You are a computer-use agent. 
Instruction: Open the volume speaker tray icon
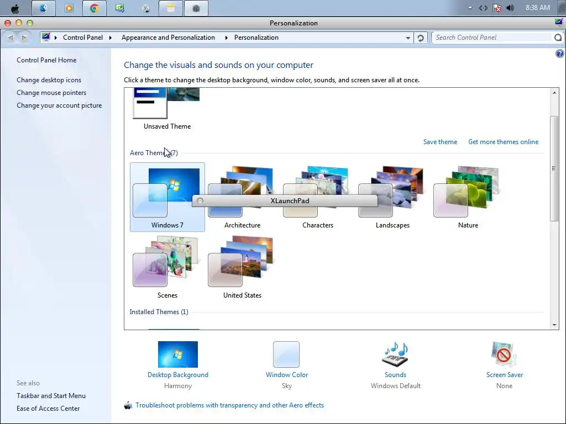click(x=510, y=8)
